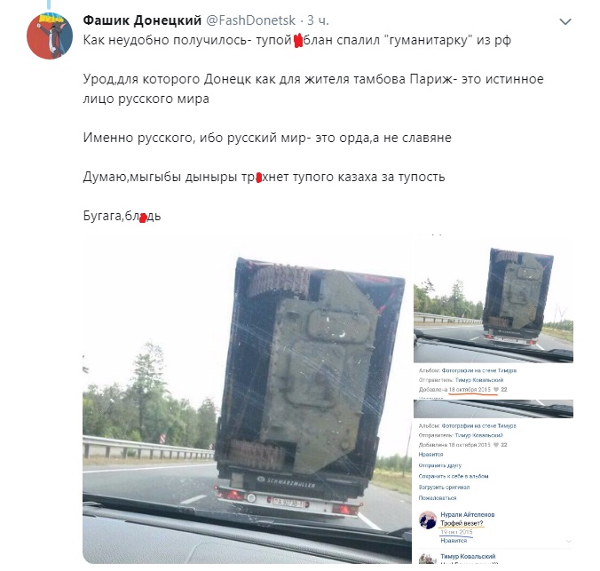Click heart icon beside underlined 18 октября 2015

point(496,390)
